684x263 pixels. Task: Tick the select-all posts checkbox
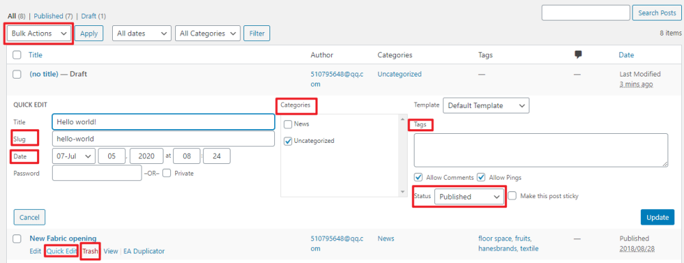[17, 55]
